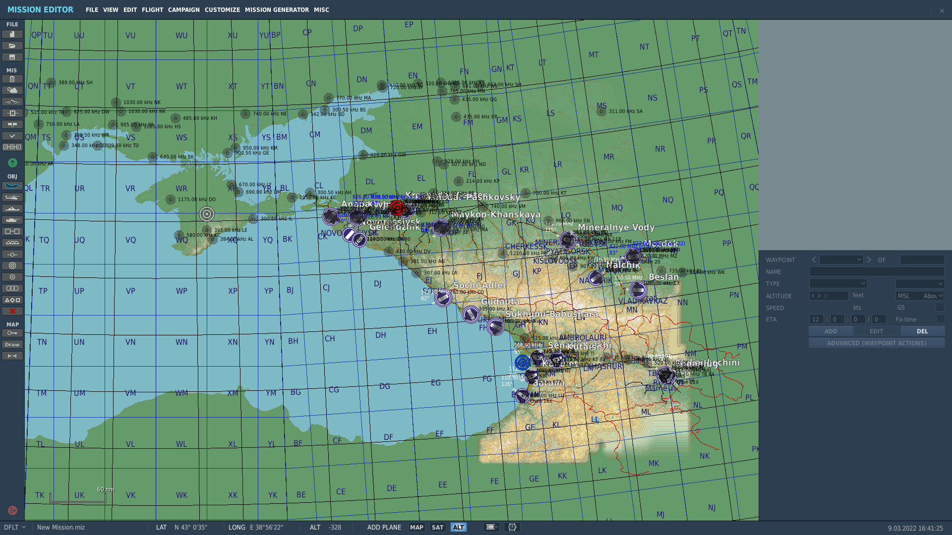Click the red X delete object icon

[12, 311]
